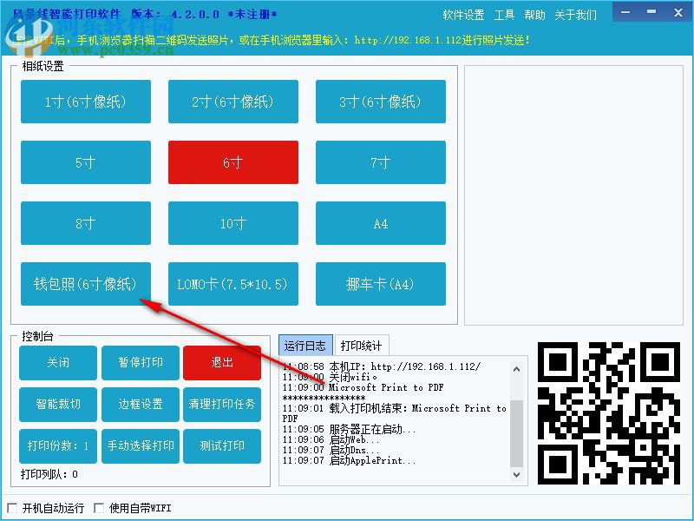
Task: Click 打印列队: 0 status text
Action: click(49, 474)
